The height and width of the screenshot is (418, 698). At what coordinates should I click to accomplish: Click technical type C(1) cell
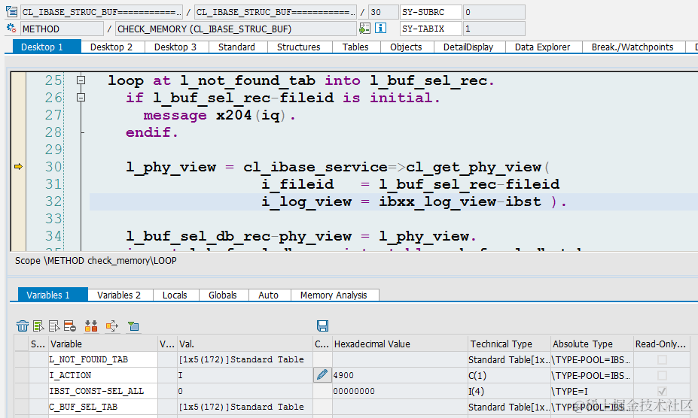pyautogui.click(x=509, y=375)
